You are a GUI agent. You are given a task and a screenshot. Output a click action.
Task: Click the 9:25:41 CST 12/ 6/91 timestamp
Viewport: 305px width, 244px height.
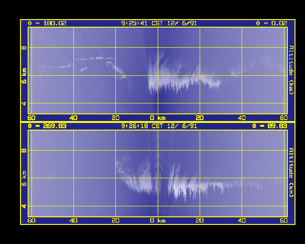click(x=159, y=23)
